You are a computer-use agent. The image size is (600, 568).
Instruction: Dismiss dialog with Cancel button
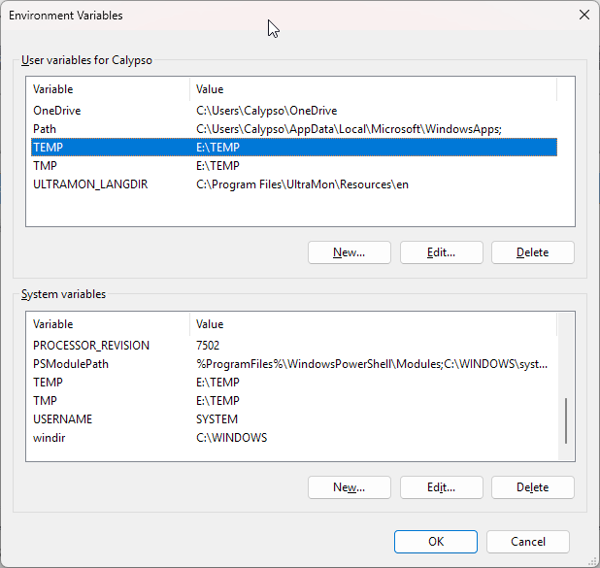528,542
